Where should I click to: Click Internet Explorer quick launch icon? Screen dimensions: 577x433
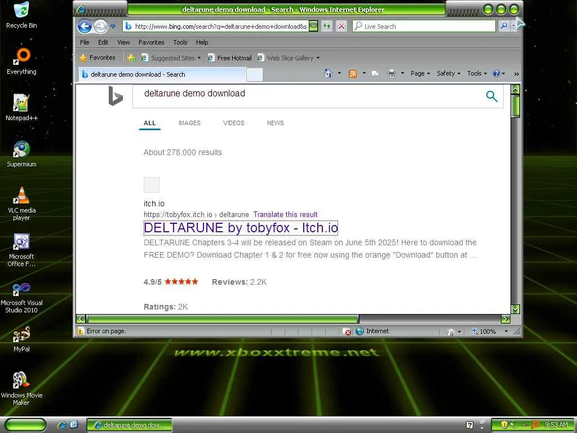click(x=61, y=425)
